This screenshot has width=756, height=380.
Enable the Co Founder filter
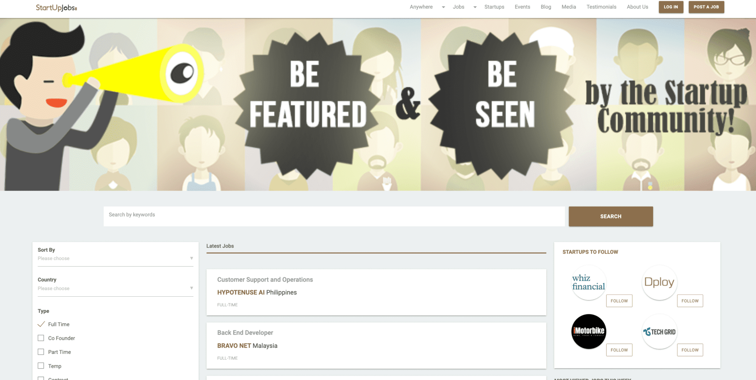[41, 338]
